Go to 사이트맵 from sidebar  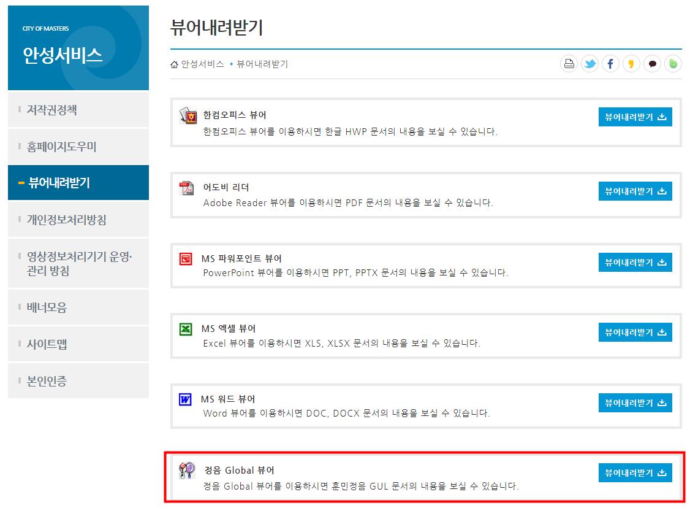point(78,344)
